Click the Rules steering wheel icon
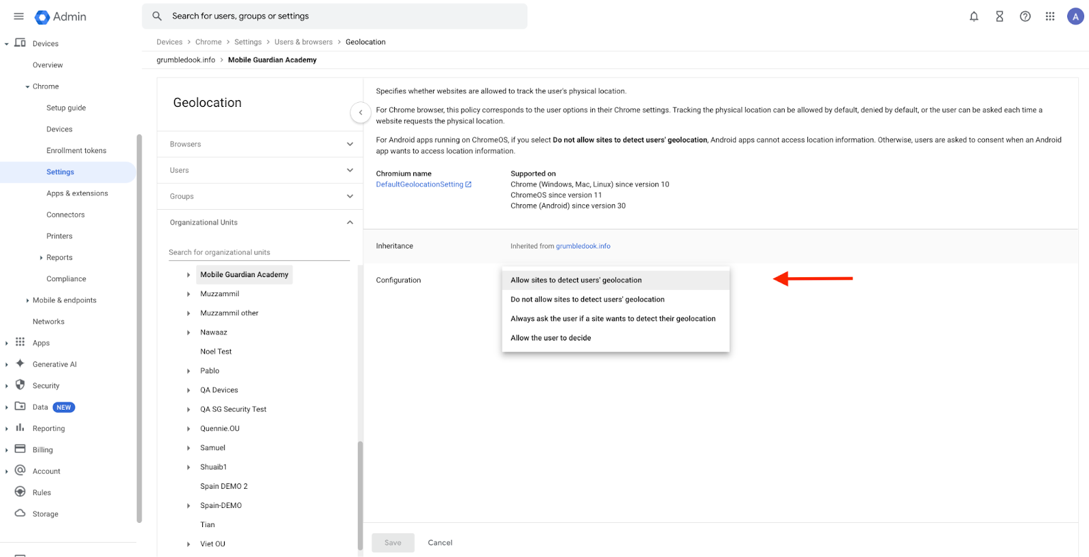This screenshot has height=557, width=1089. 20,492
